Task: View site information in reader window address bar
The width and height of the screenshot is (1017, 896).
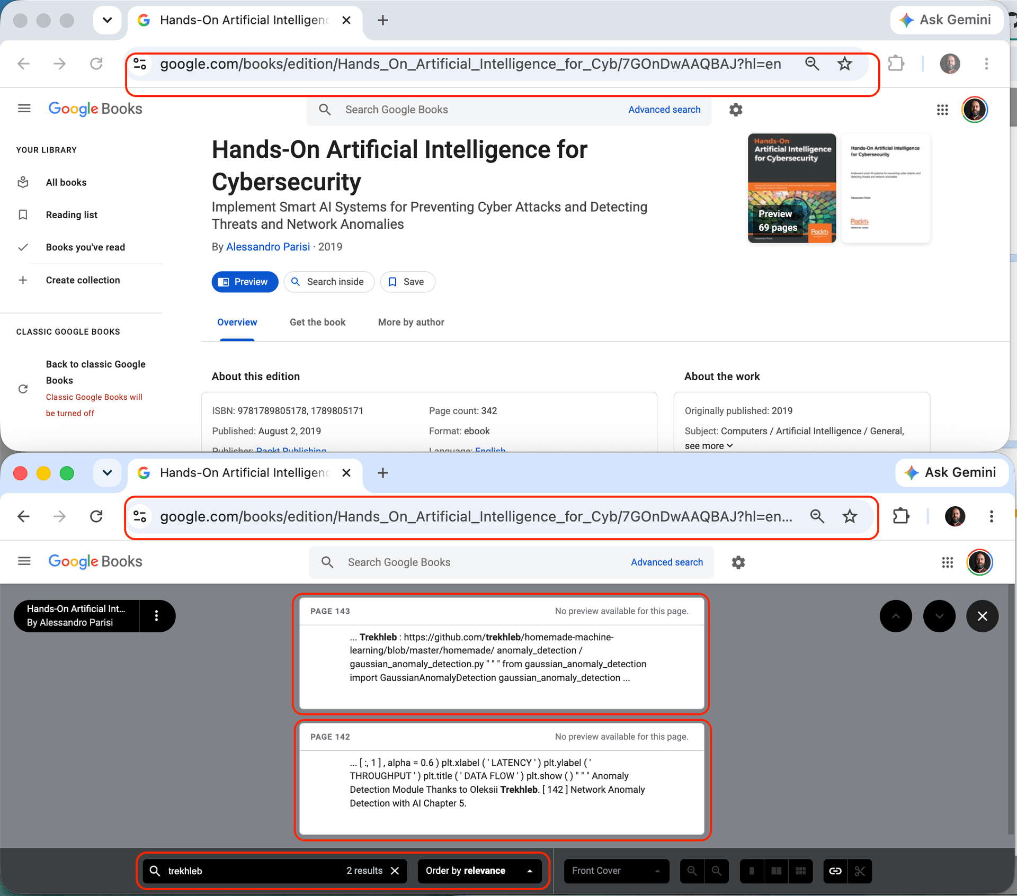Action: point(140,516)
